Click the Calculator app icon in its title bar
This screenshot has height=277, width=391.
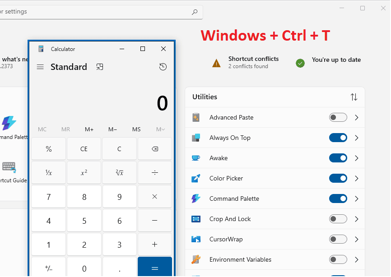coord(41,49)
